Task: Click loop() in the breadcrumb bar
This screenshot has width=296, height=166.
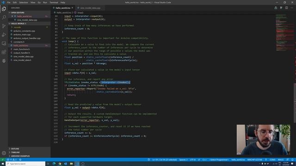Action: pyautogui.click(x=80, y=12)
